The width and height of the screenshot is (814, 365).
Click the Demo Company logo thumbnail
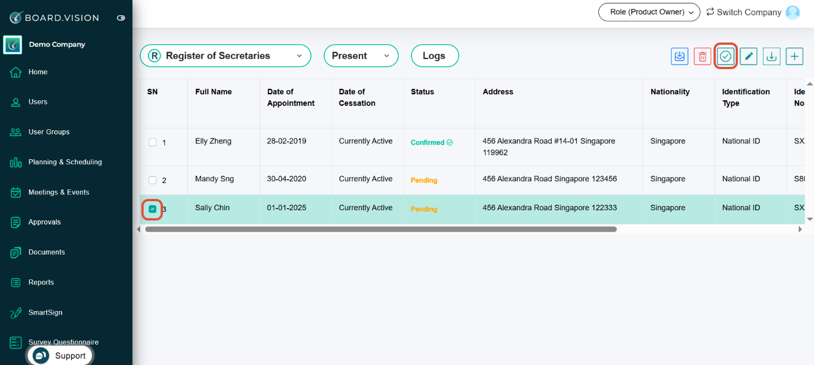coord(12,44)
